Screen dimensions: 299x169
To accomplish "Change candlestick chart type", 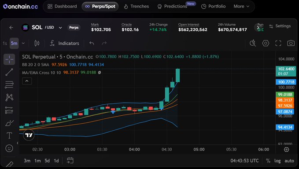I will (37, 43).
